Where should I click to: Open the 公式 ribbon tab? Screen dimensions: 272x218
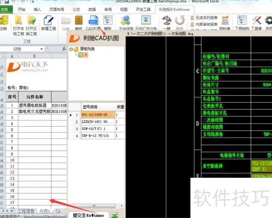[76, 9]
